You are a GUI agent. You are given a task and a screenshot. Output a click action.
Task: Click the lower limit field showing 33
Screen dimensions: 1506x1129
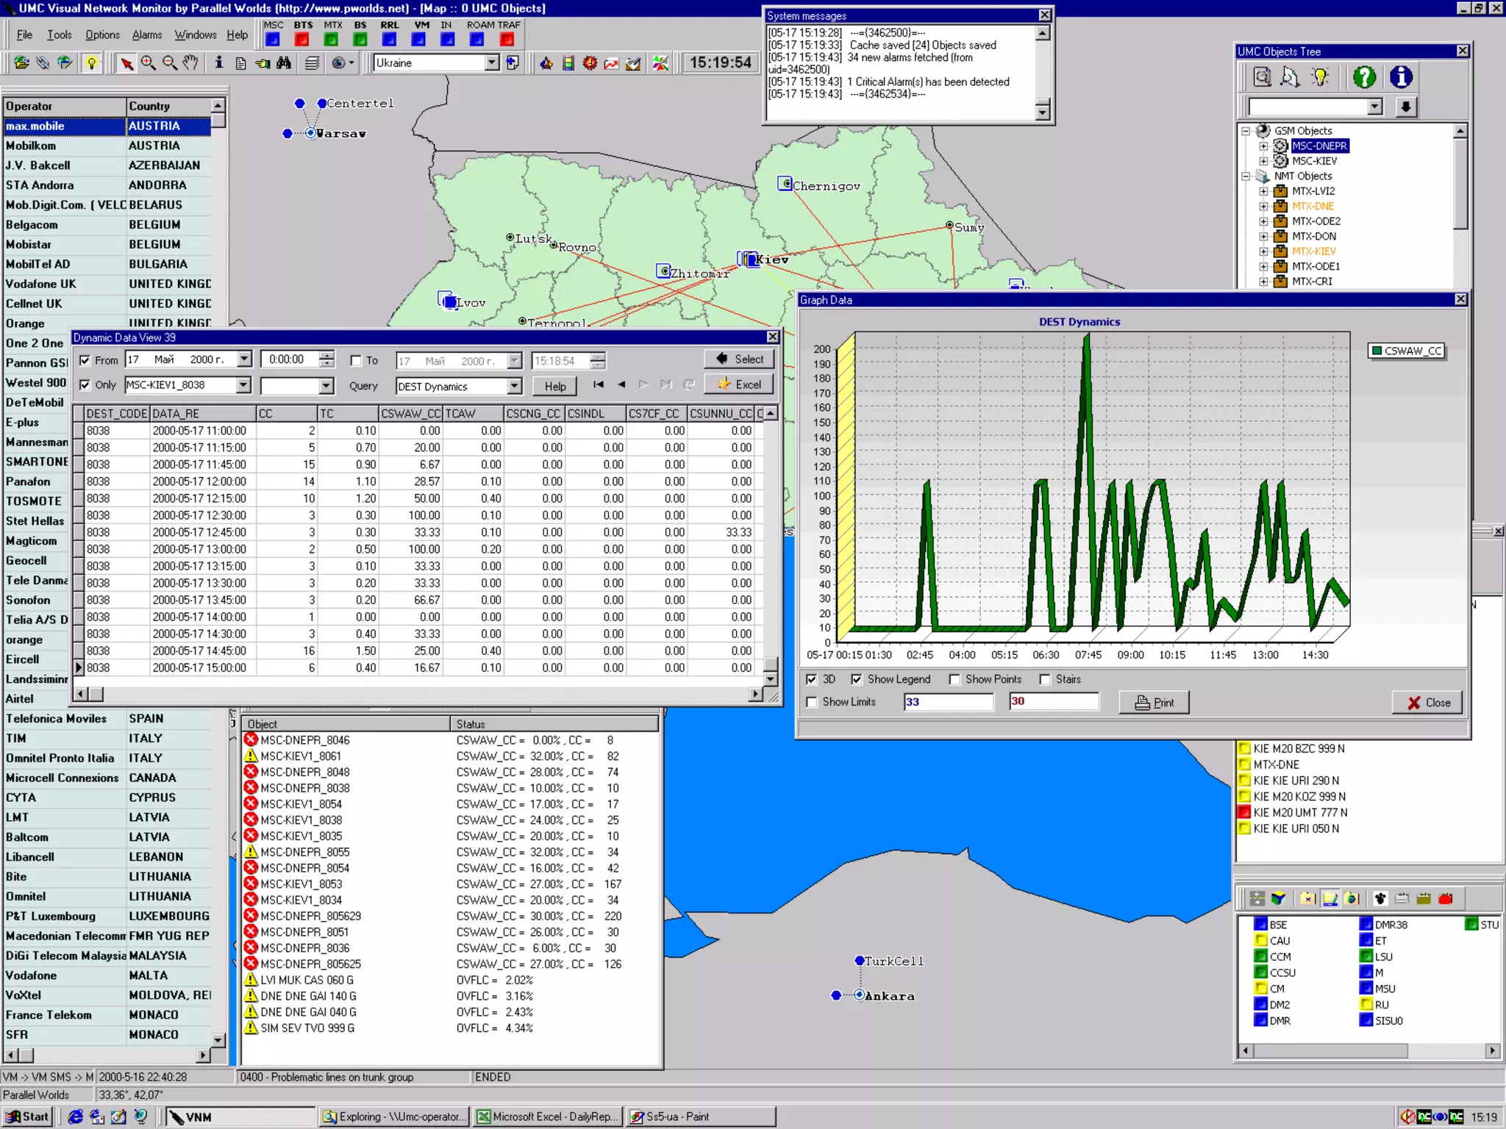tap(948, 702)
